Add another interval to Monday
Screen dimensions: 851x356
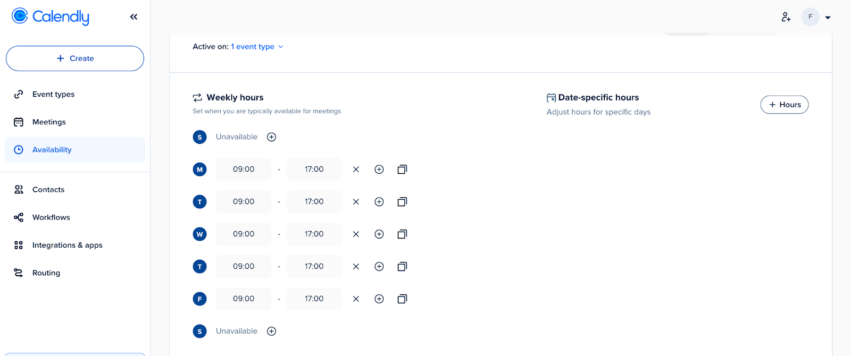tap(379, 169)
